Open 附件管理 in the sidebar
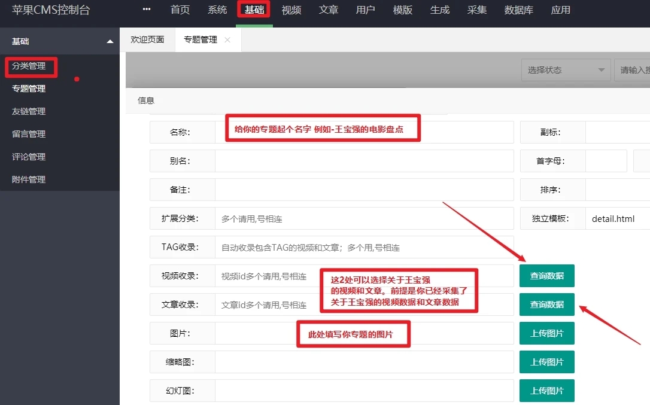This screenshot has width=650, height=405. pyautogui.click(x=29, y=179)
